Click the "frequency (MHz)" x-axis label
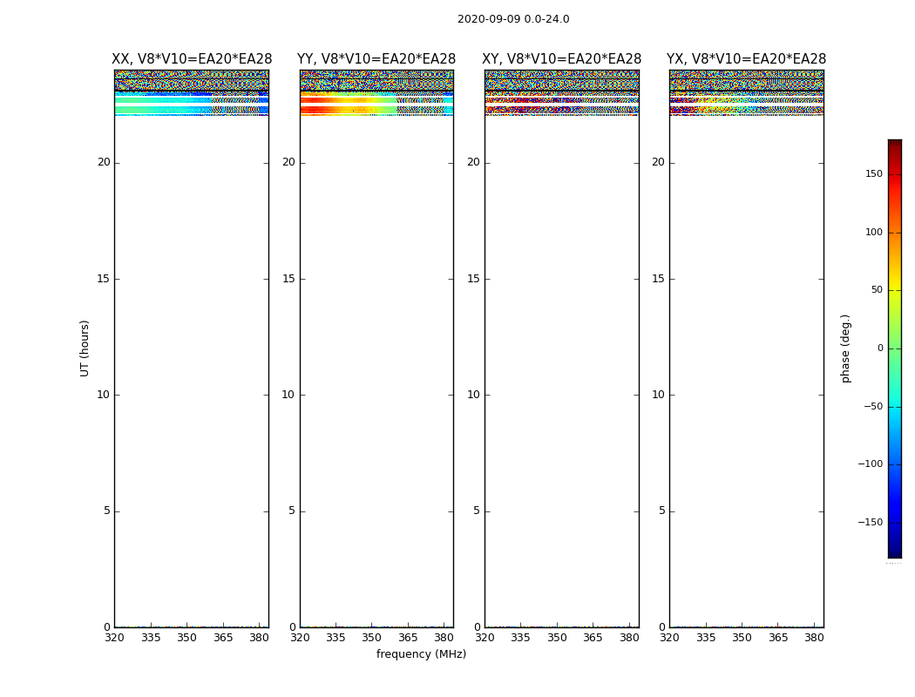The height and width of the screenshot is (697, 915). tap(421, 654)
